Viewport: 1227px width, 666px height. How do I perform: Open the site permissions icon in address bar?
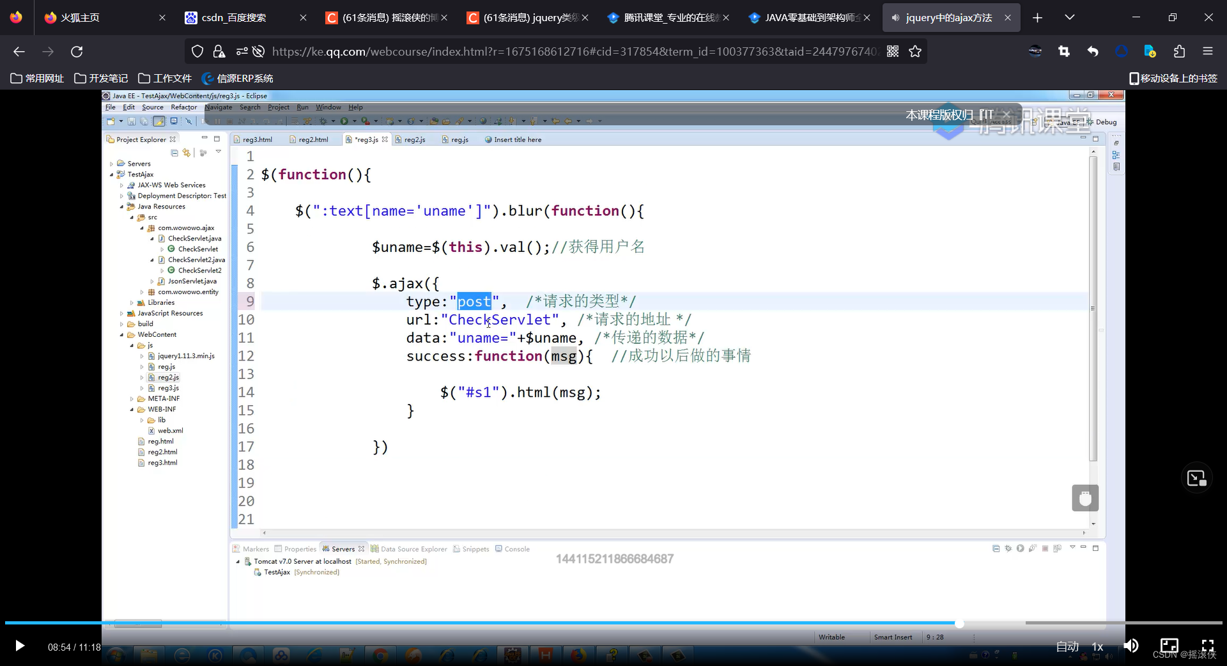(x=242, y=51)
